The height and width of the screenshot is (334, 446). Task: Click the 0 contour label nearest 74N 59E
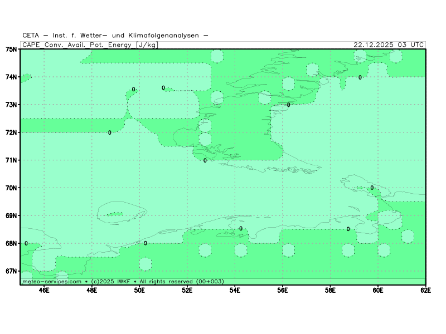pos(360,77)
